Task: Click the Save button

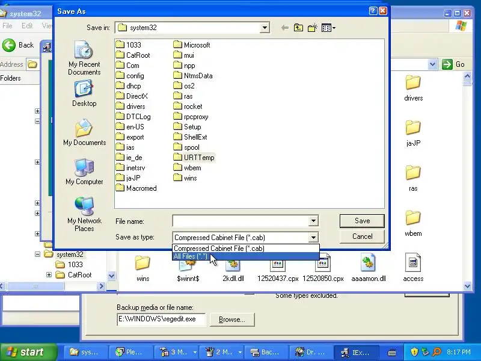Action: 362,221
